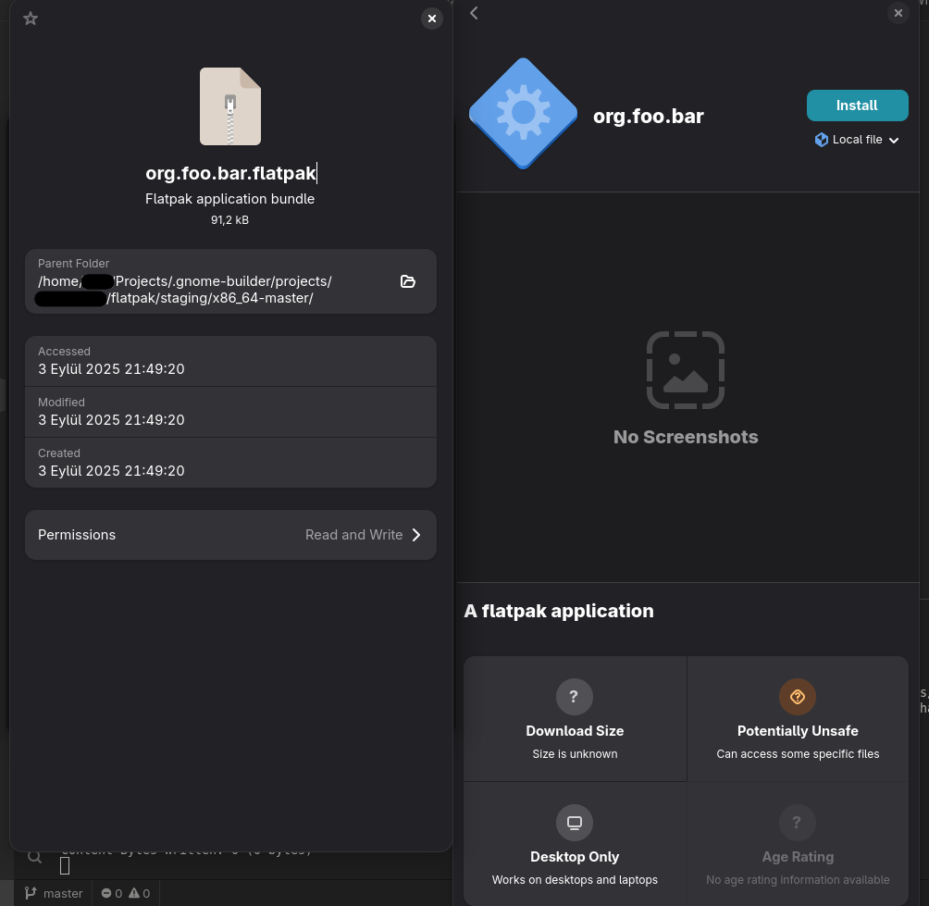Screen dimensions: 929x906
Task: Click the Permissions chevron arrow
Action: (416, 535)
